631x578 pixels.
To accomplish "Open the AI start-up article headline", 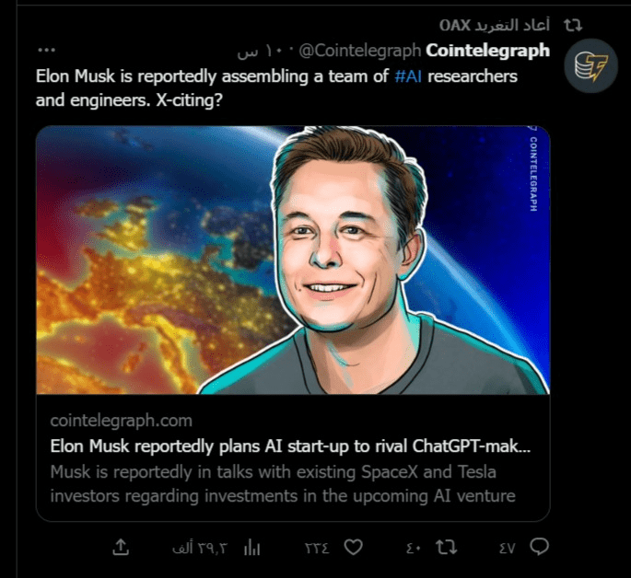I will [290, 446].
